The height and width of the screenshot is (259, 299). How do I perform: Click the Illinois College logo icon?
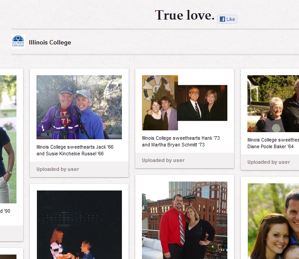(18, 41)
